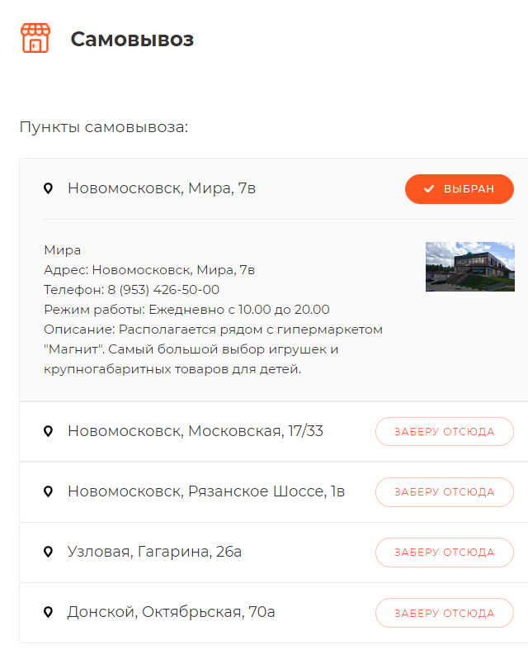Click the Самовывоз section heading
528x650 pixels.
(132, 39)
